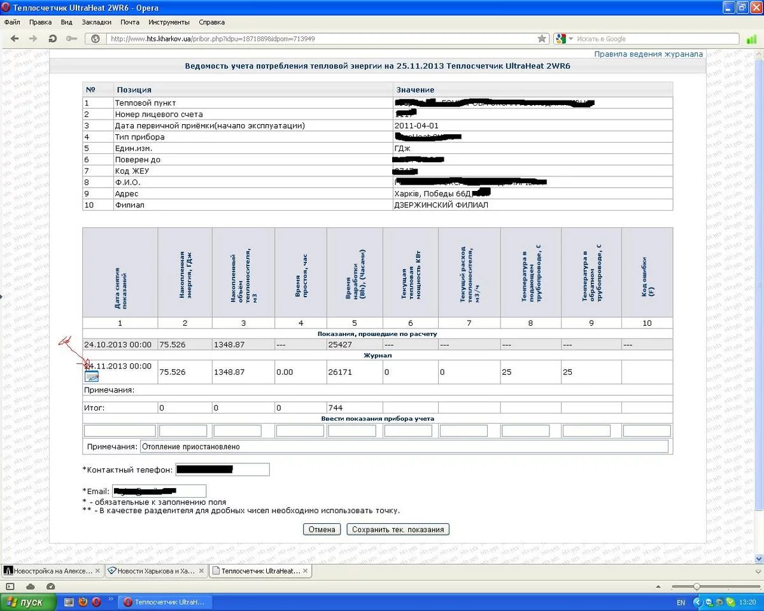This screenshot has width=764, height=611.
Task: Click the date entry field under column 1
Action: pos(120,431)
